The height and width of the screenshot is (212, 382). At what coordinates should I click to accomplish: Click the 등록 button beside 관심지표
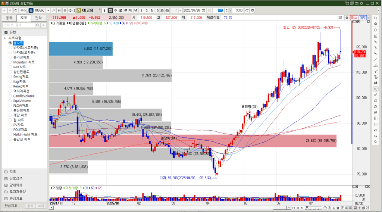coord(30,206)
